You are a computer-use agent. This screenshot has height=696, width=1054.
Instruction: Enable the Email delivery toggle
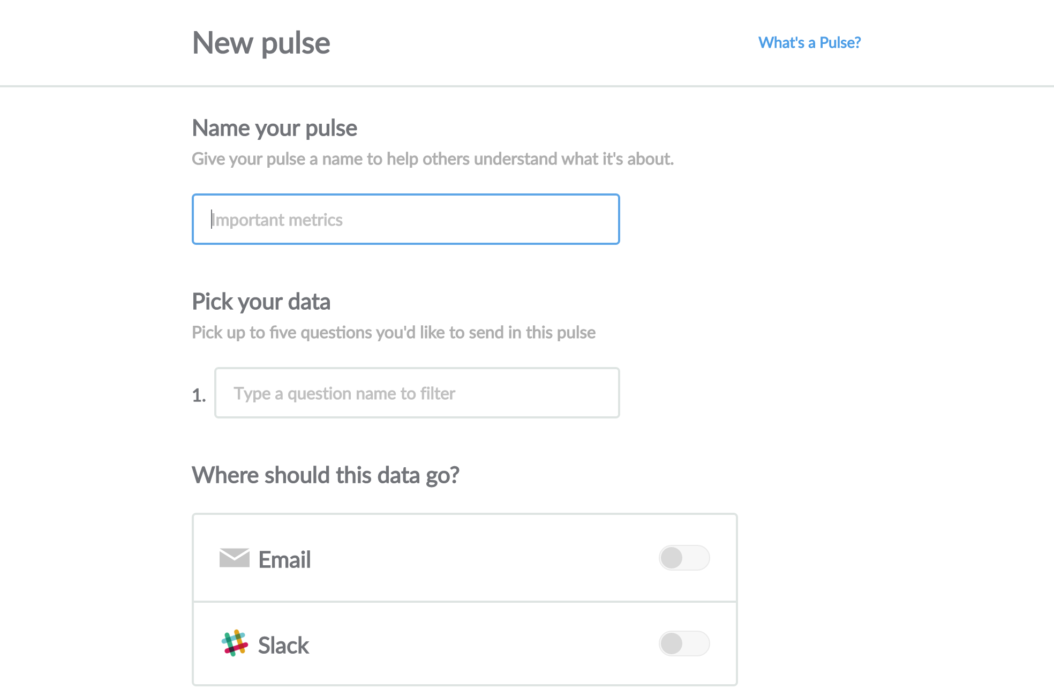pos(684,558)
